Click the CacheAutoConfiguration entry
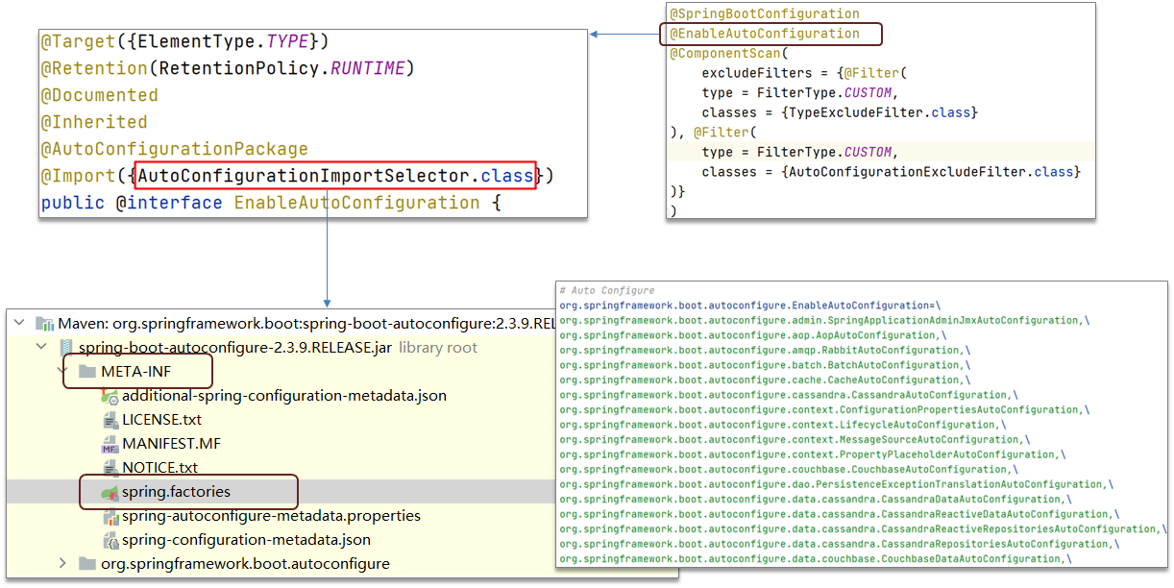The height and width of the screenshot is (588, 1174). click(765, 380)
